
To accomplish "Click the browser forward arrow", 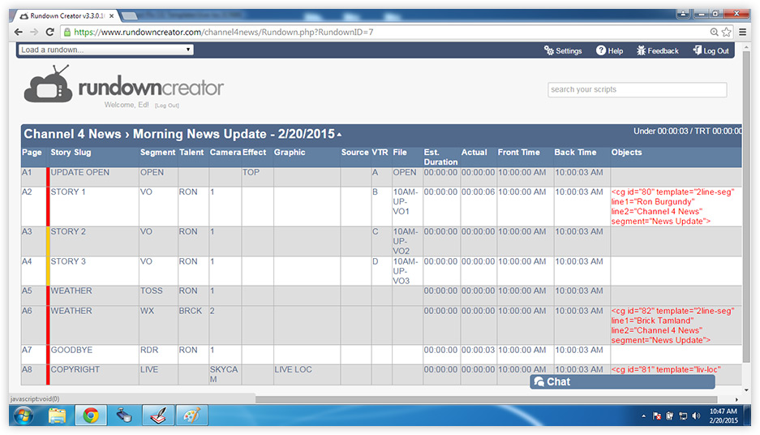I will pyautogui.click(x=34, y=32).
